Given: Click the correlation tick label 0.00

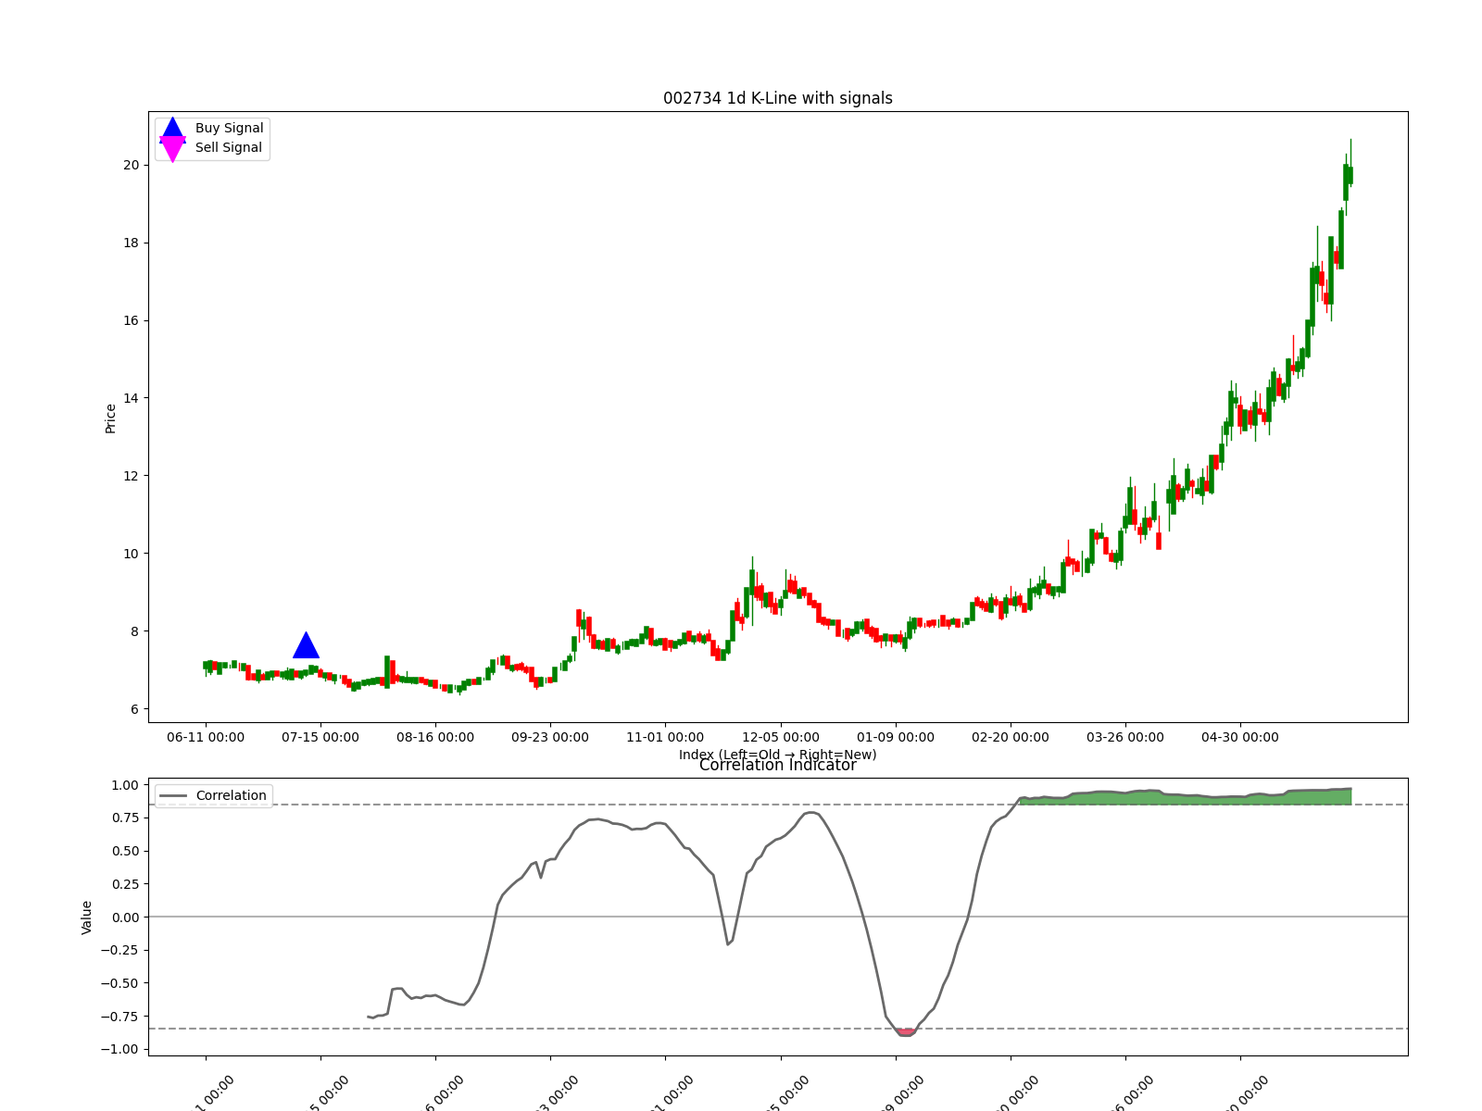Looking at the screenshot, I should 124,917.
